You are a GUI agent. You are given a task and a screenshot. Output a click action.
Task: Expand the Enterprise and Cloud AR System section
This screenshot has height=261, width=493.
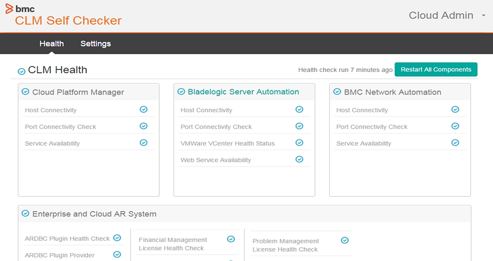pyautogui.click(x=94, y=214)
